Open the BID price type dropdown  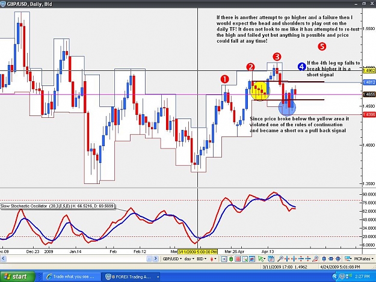(201, 259)
